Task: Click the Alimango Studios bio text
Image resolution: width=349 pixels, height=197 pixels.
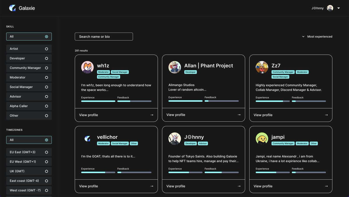Action: click(181, 85)
